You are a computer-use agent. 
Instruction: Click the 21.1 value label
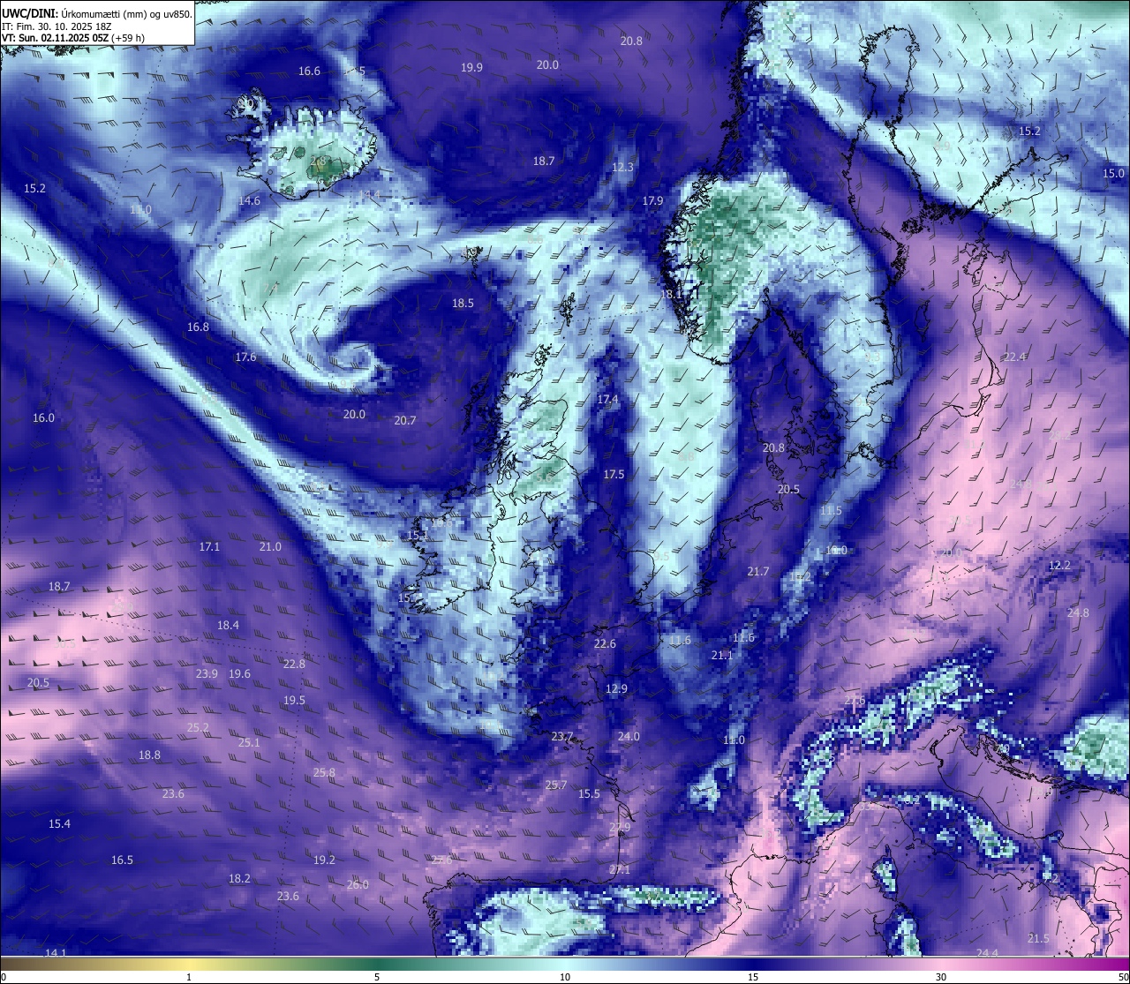click(722, 656)
